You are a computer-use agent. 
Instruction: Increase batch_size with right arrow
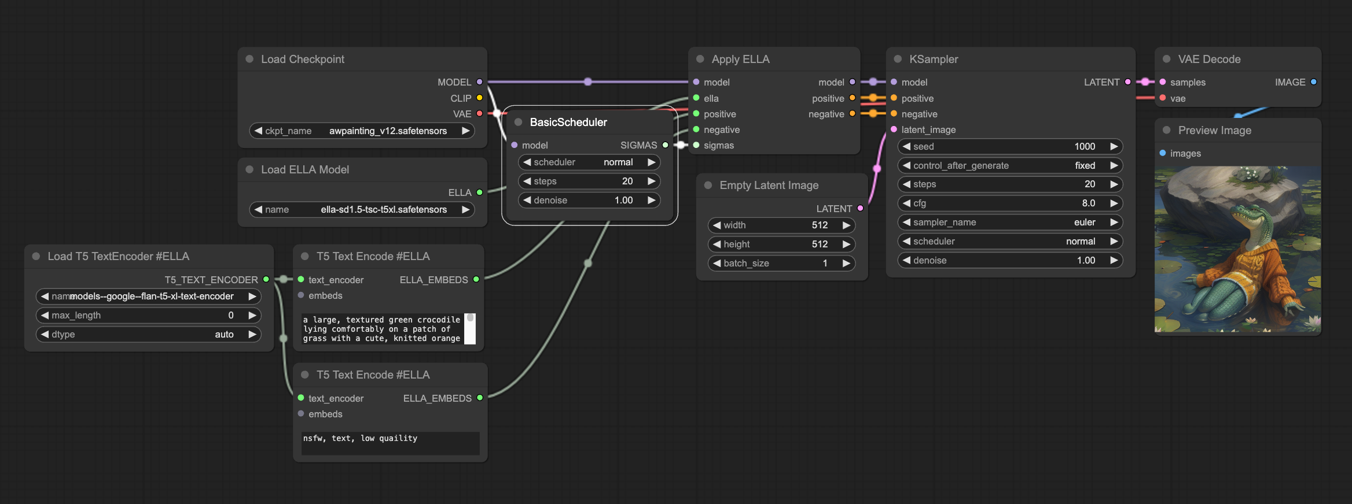[846, 263]
